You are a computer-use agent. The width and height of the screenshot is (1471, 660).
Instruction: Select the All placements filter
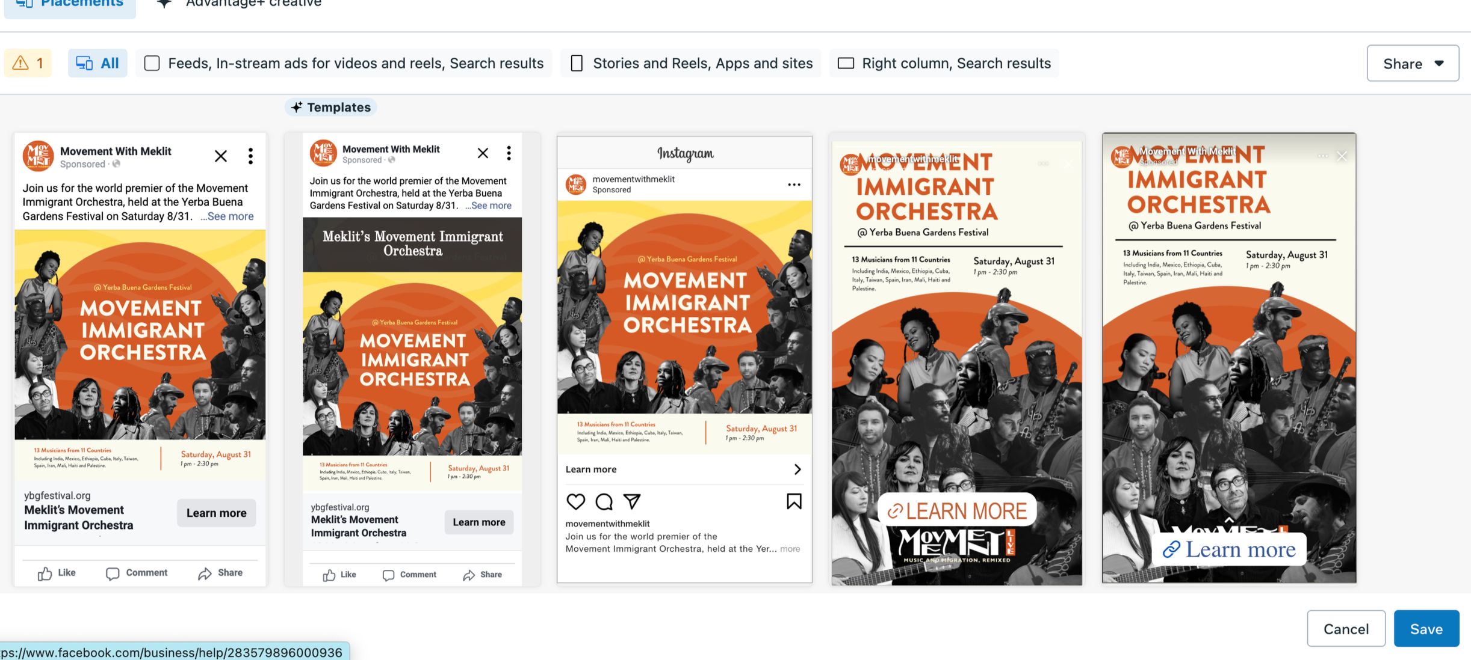click(98, 63)
